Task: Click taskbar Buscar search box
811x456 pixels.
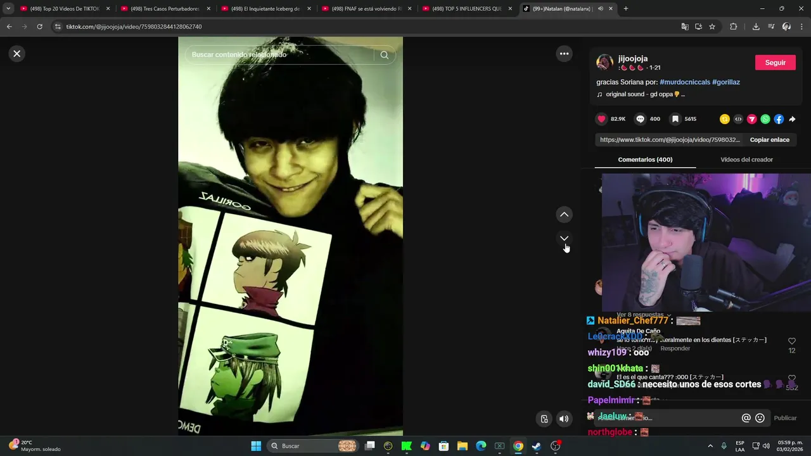Action: coord(313,446)
